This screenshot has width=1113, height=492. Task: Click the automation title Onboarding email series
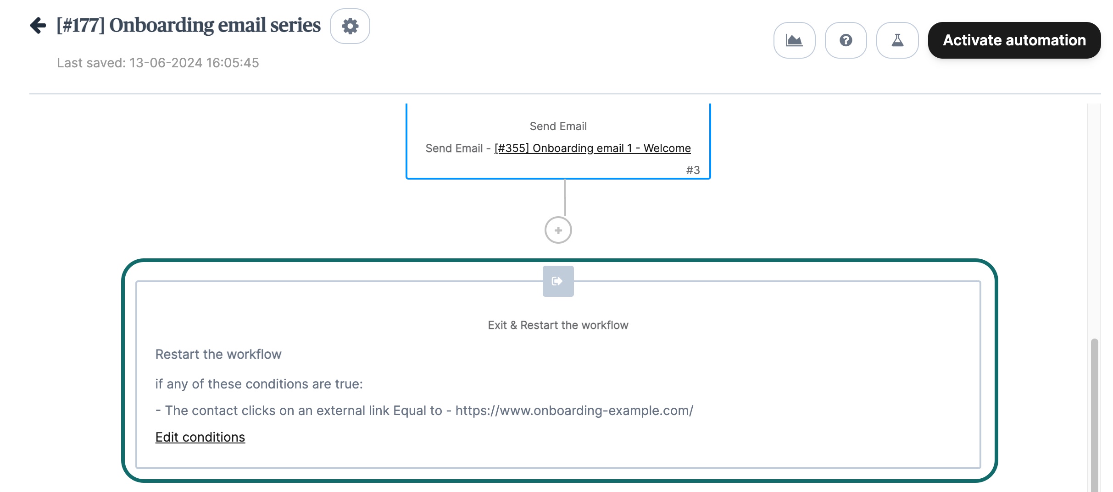189,25
